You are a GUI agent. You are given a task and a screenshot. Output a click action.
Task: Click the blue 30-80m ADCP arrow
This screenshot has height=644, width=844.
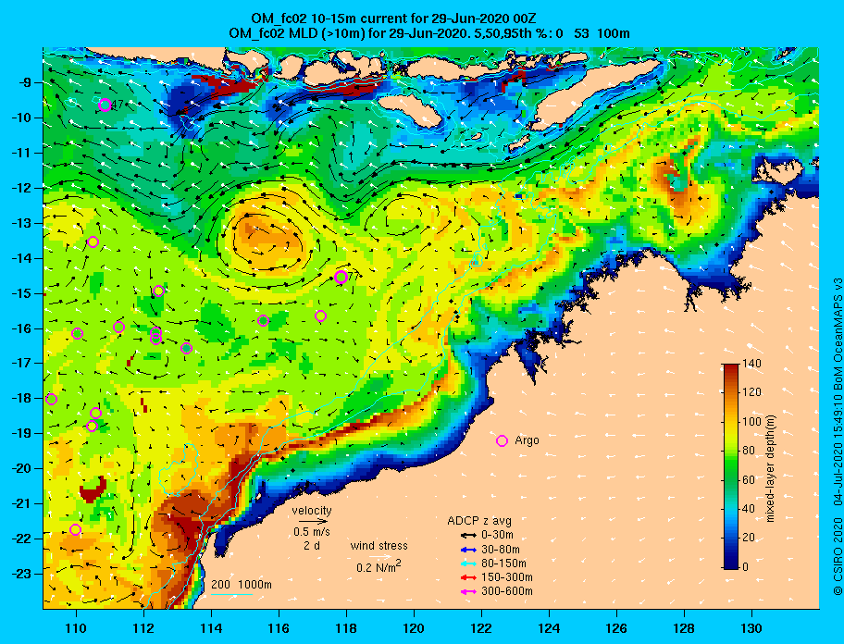[468, 550]
